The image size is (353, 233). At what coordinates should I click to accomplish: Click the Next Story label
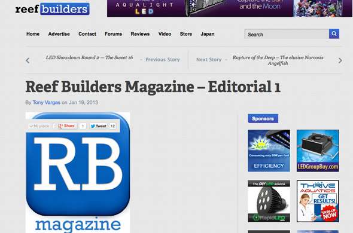tap(209, 60)
